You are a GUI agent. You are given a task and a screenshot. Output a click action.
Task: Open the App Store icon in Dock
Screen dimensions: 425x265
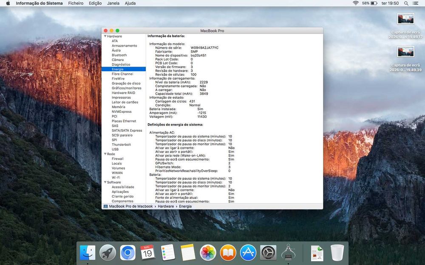click(x=248, y=253)
